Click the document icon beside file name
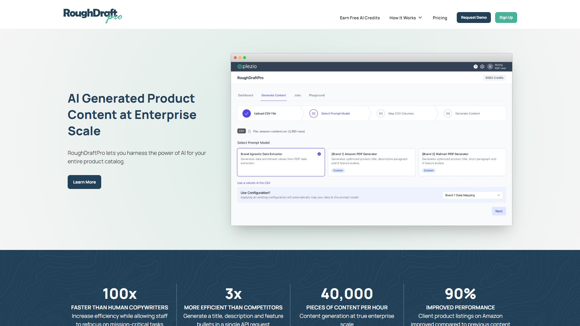 pos(250,131)
